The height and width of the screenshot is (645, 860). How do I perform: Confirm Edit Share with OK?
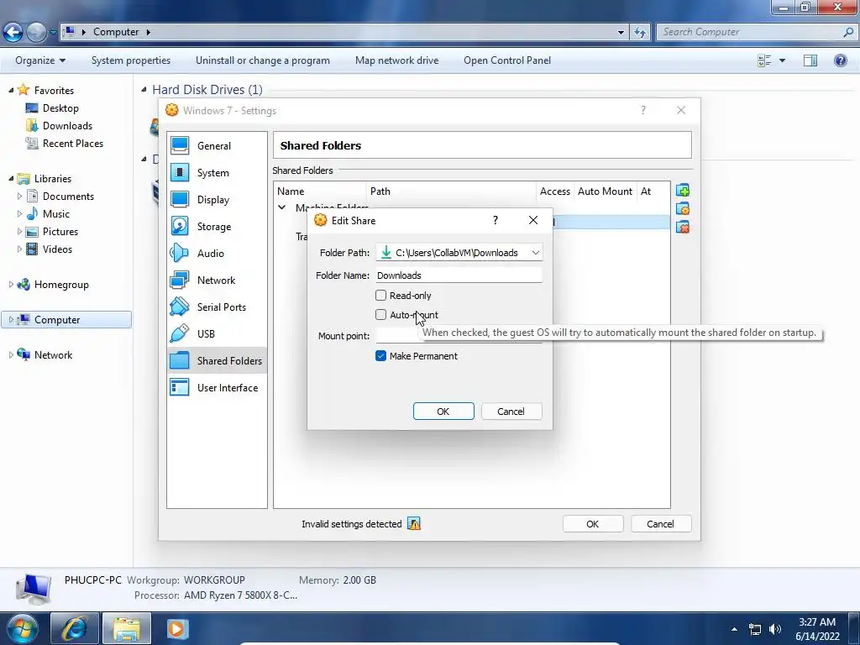(x=443, y=412)
